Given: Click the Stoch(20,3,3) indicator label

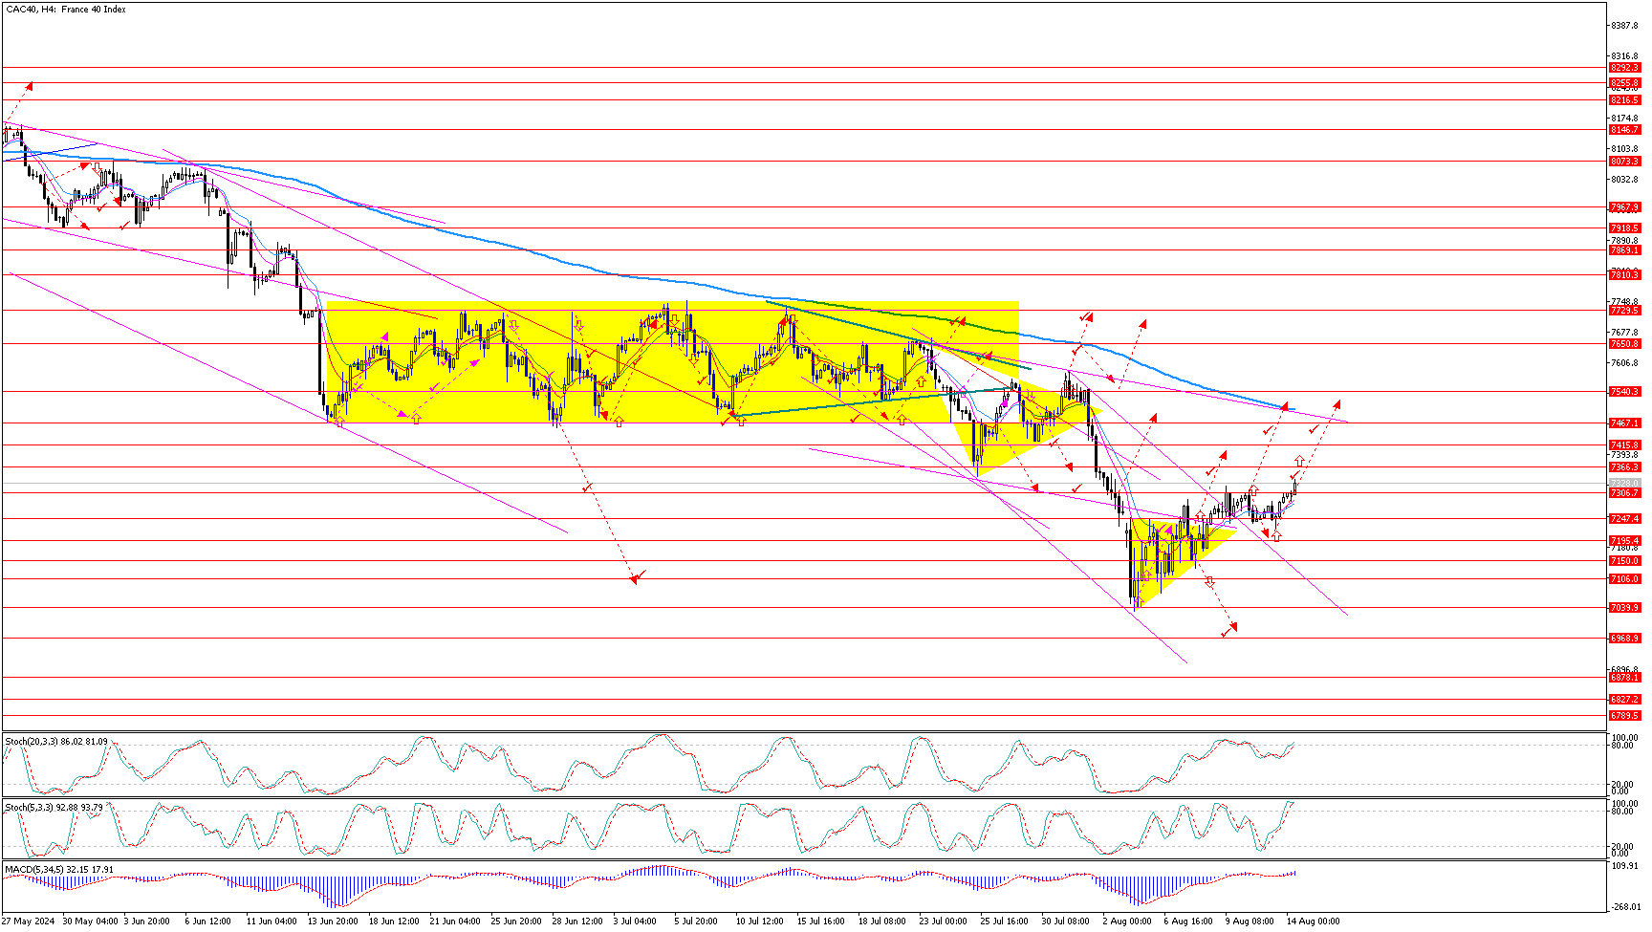Looking at the screenshot, I should 56,741.
